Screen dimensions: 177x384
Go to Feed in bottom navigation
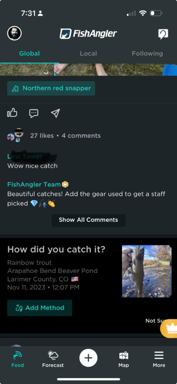18,359
